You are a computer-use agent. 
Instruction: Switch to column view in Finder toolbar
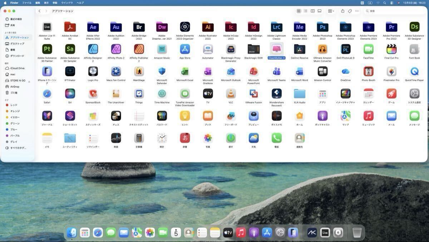click(312, 11)
